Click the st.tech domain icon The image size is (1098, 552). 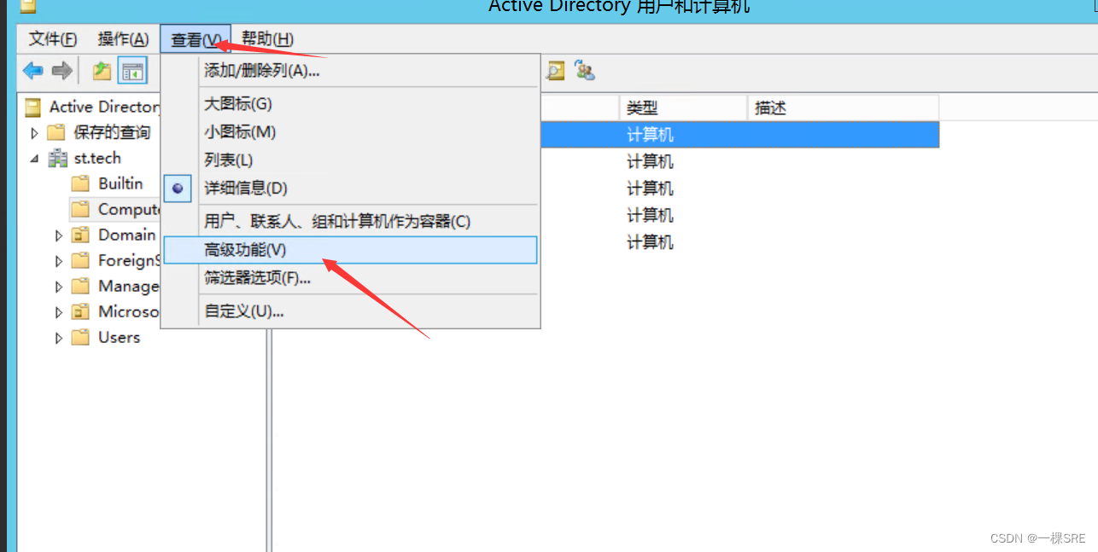coord(58,158)
